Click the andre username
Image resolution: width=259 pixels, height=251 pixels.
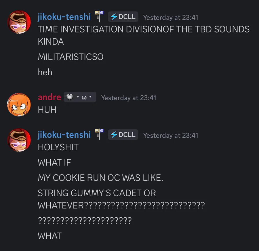pos(49,97)
